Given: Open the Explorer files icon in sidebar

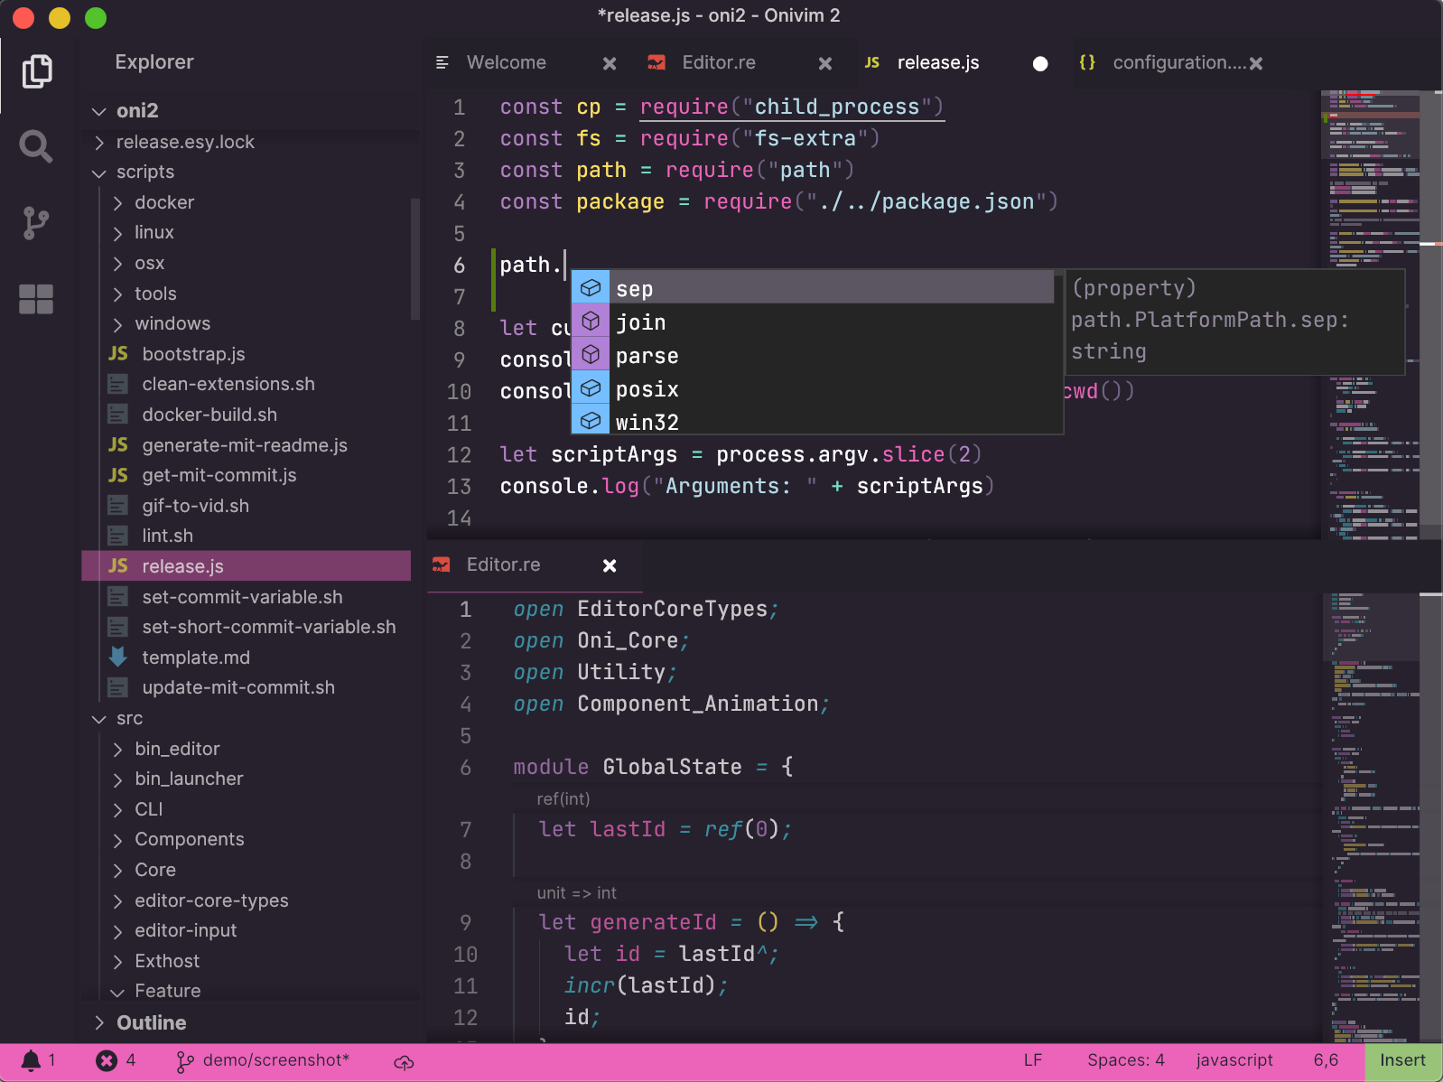Looking at the screenshot, I should (x=36, y=71).
